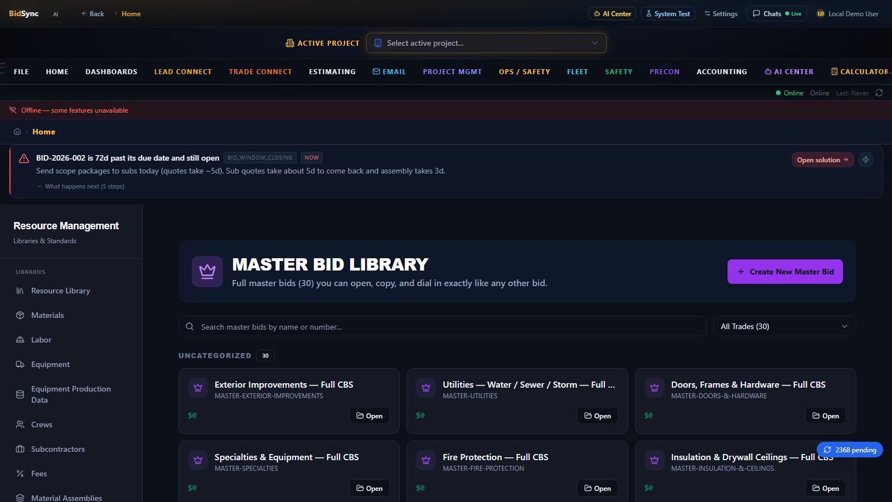Open the Local Demo User menu
892x502 pixels.
coord(847,13)
